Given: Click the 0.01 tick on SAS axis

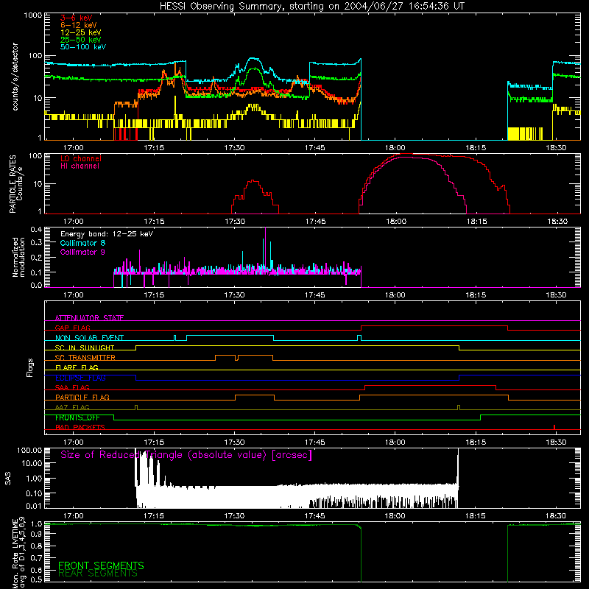Looking at the screenshot, I should coord(34,506).
